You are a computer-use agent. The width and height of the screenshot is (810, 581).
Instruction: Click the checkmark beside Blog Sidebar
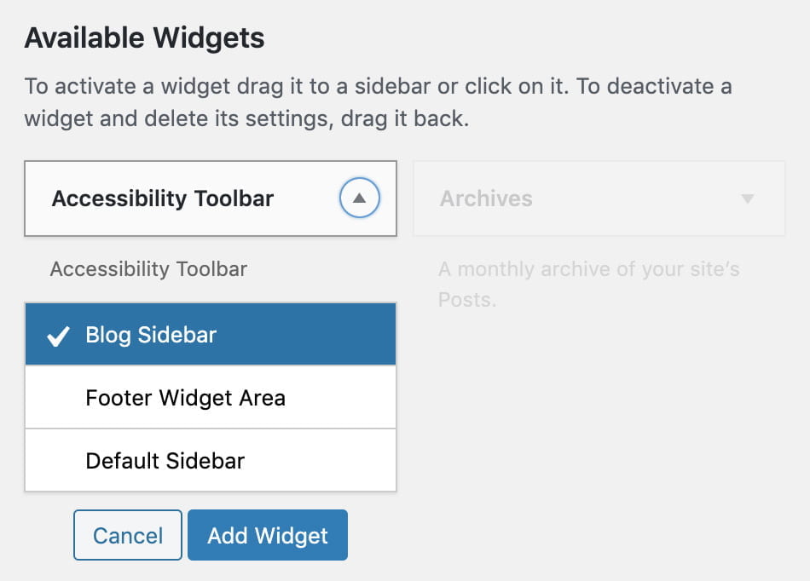click(56, 334)
